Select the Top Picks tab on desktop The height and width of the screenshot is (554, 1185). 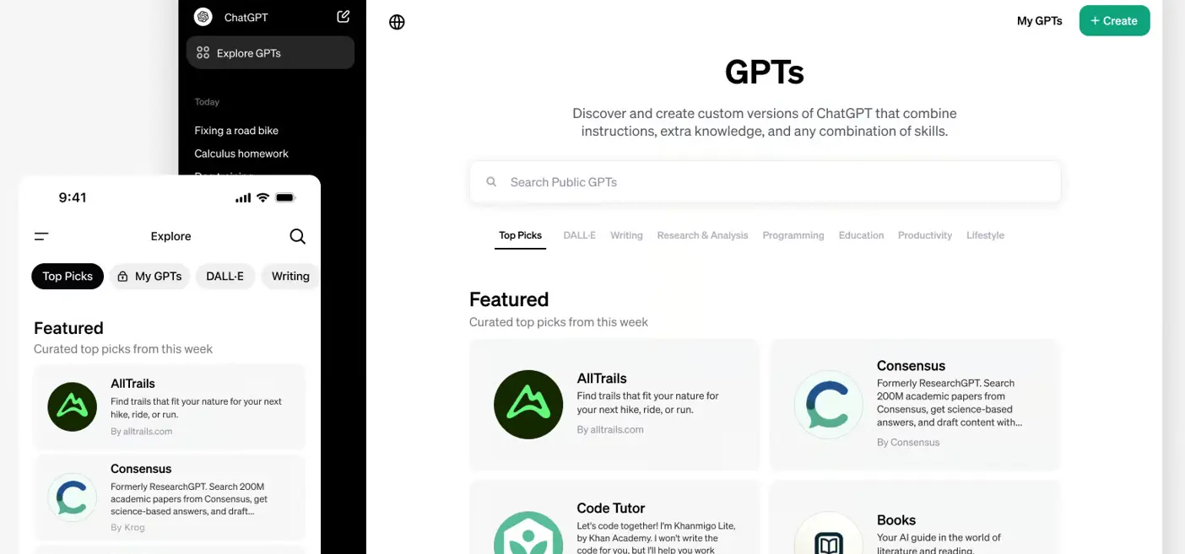tap(520, 235)
